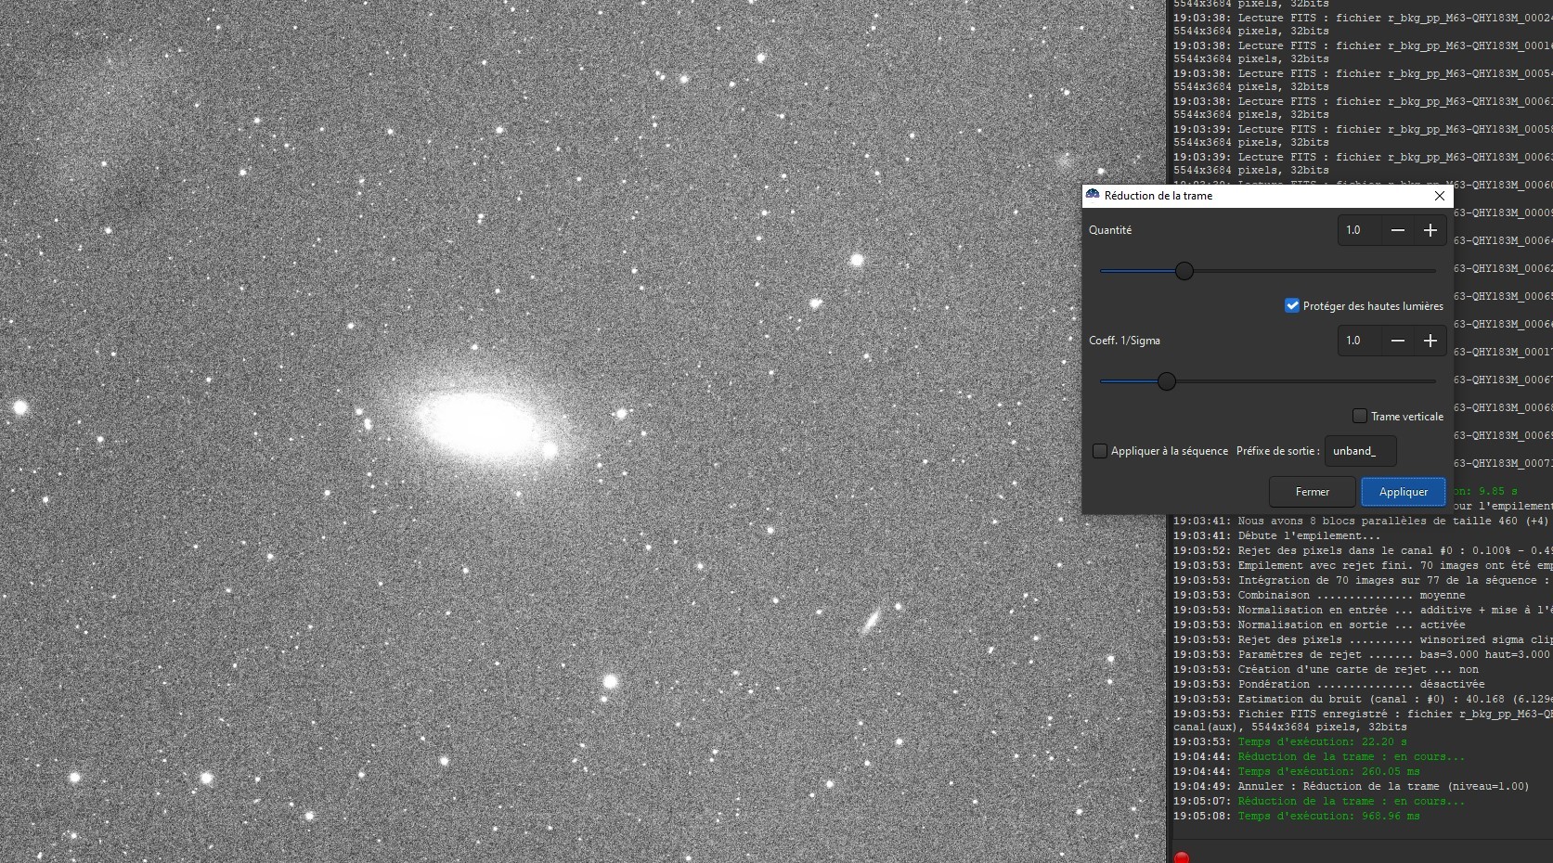Click the Préfixe de sortie field containing unband_
1553x863 pixels.
tap(1360, 451)
